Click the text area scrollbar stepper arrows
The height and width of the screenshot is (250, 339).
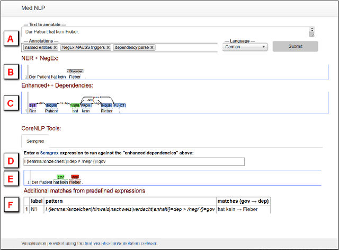pos(312,31)
